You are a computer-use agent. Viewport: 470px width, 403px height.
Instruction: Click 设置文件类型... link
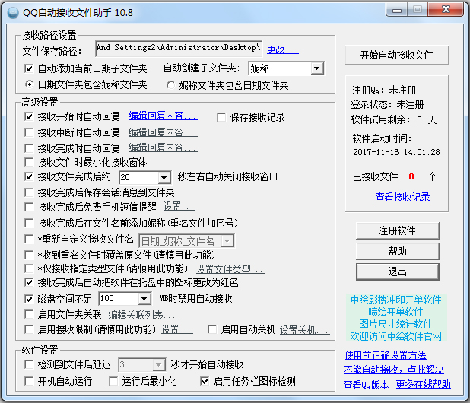point(230,268)
